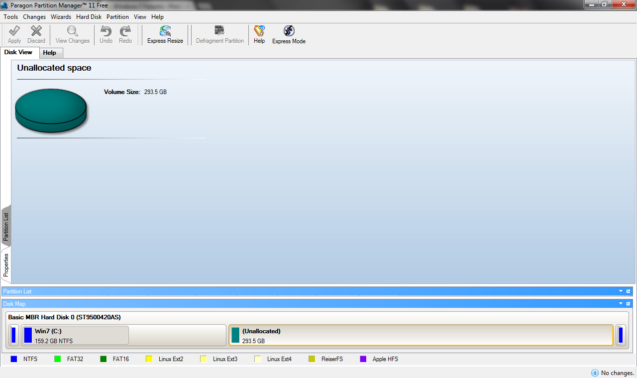Launch the Express Resize wizard

[165, 35]
